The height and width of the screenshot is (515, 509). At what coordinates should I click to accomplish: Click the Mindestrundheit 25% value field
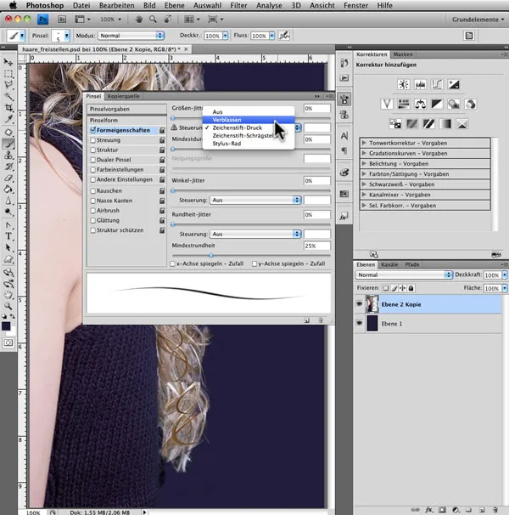[x=316, y=246]
